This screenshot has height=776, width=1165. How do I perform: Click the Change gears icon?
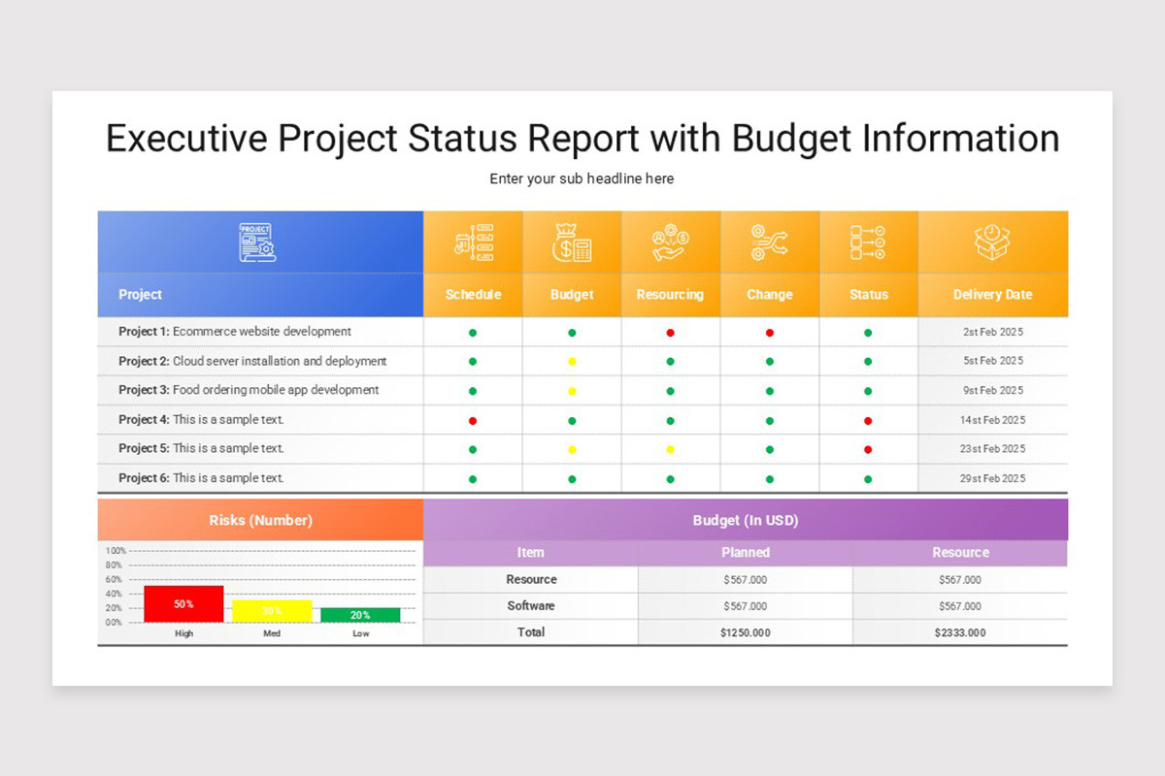click(x=770, y=242)
